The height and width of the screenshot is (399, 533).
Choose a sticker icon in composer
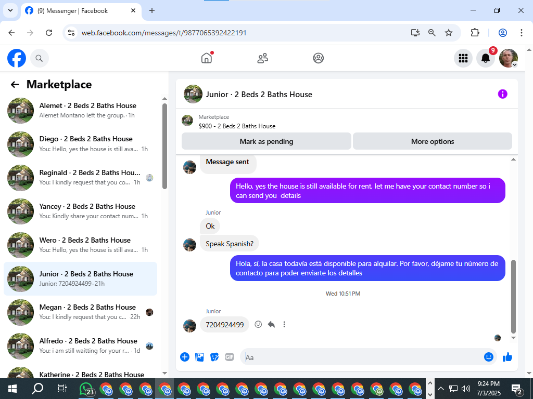coord(214,357)
